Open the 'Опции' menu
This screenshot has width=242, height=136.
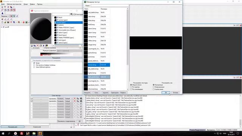pyautogui.click(x=25, y=4)
